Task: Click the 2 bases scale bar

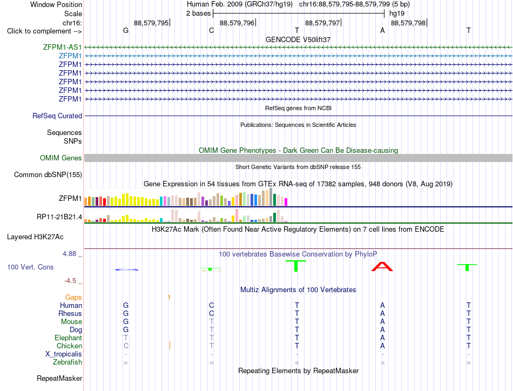Action: (299, 14)
